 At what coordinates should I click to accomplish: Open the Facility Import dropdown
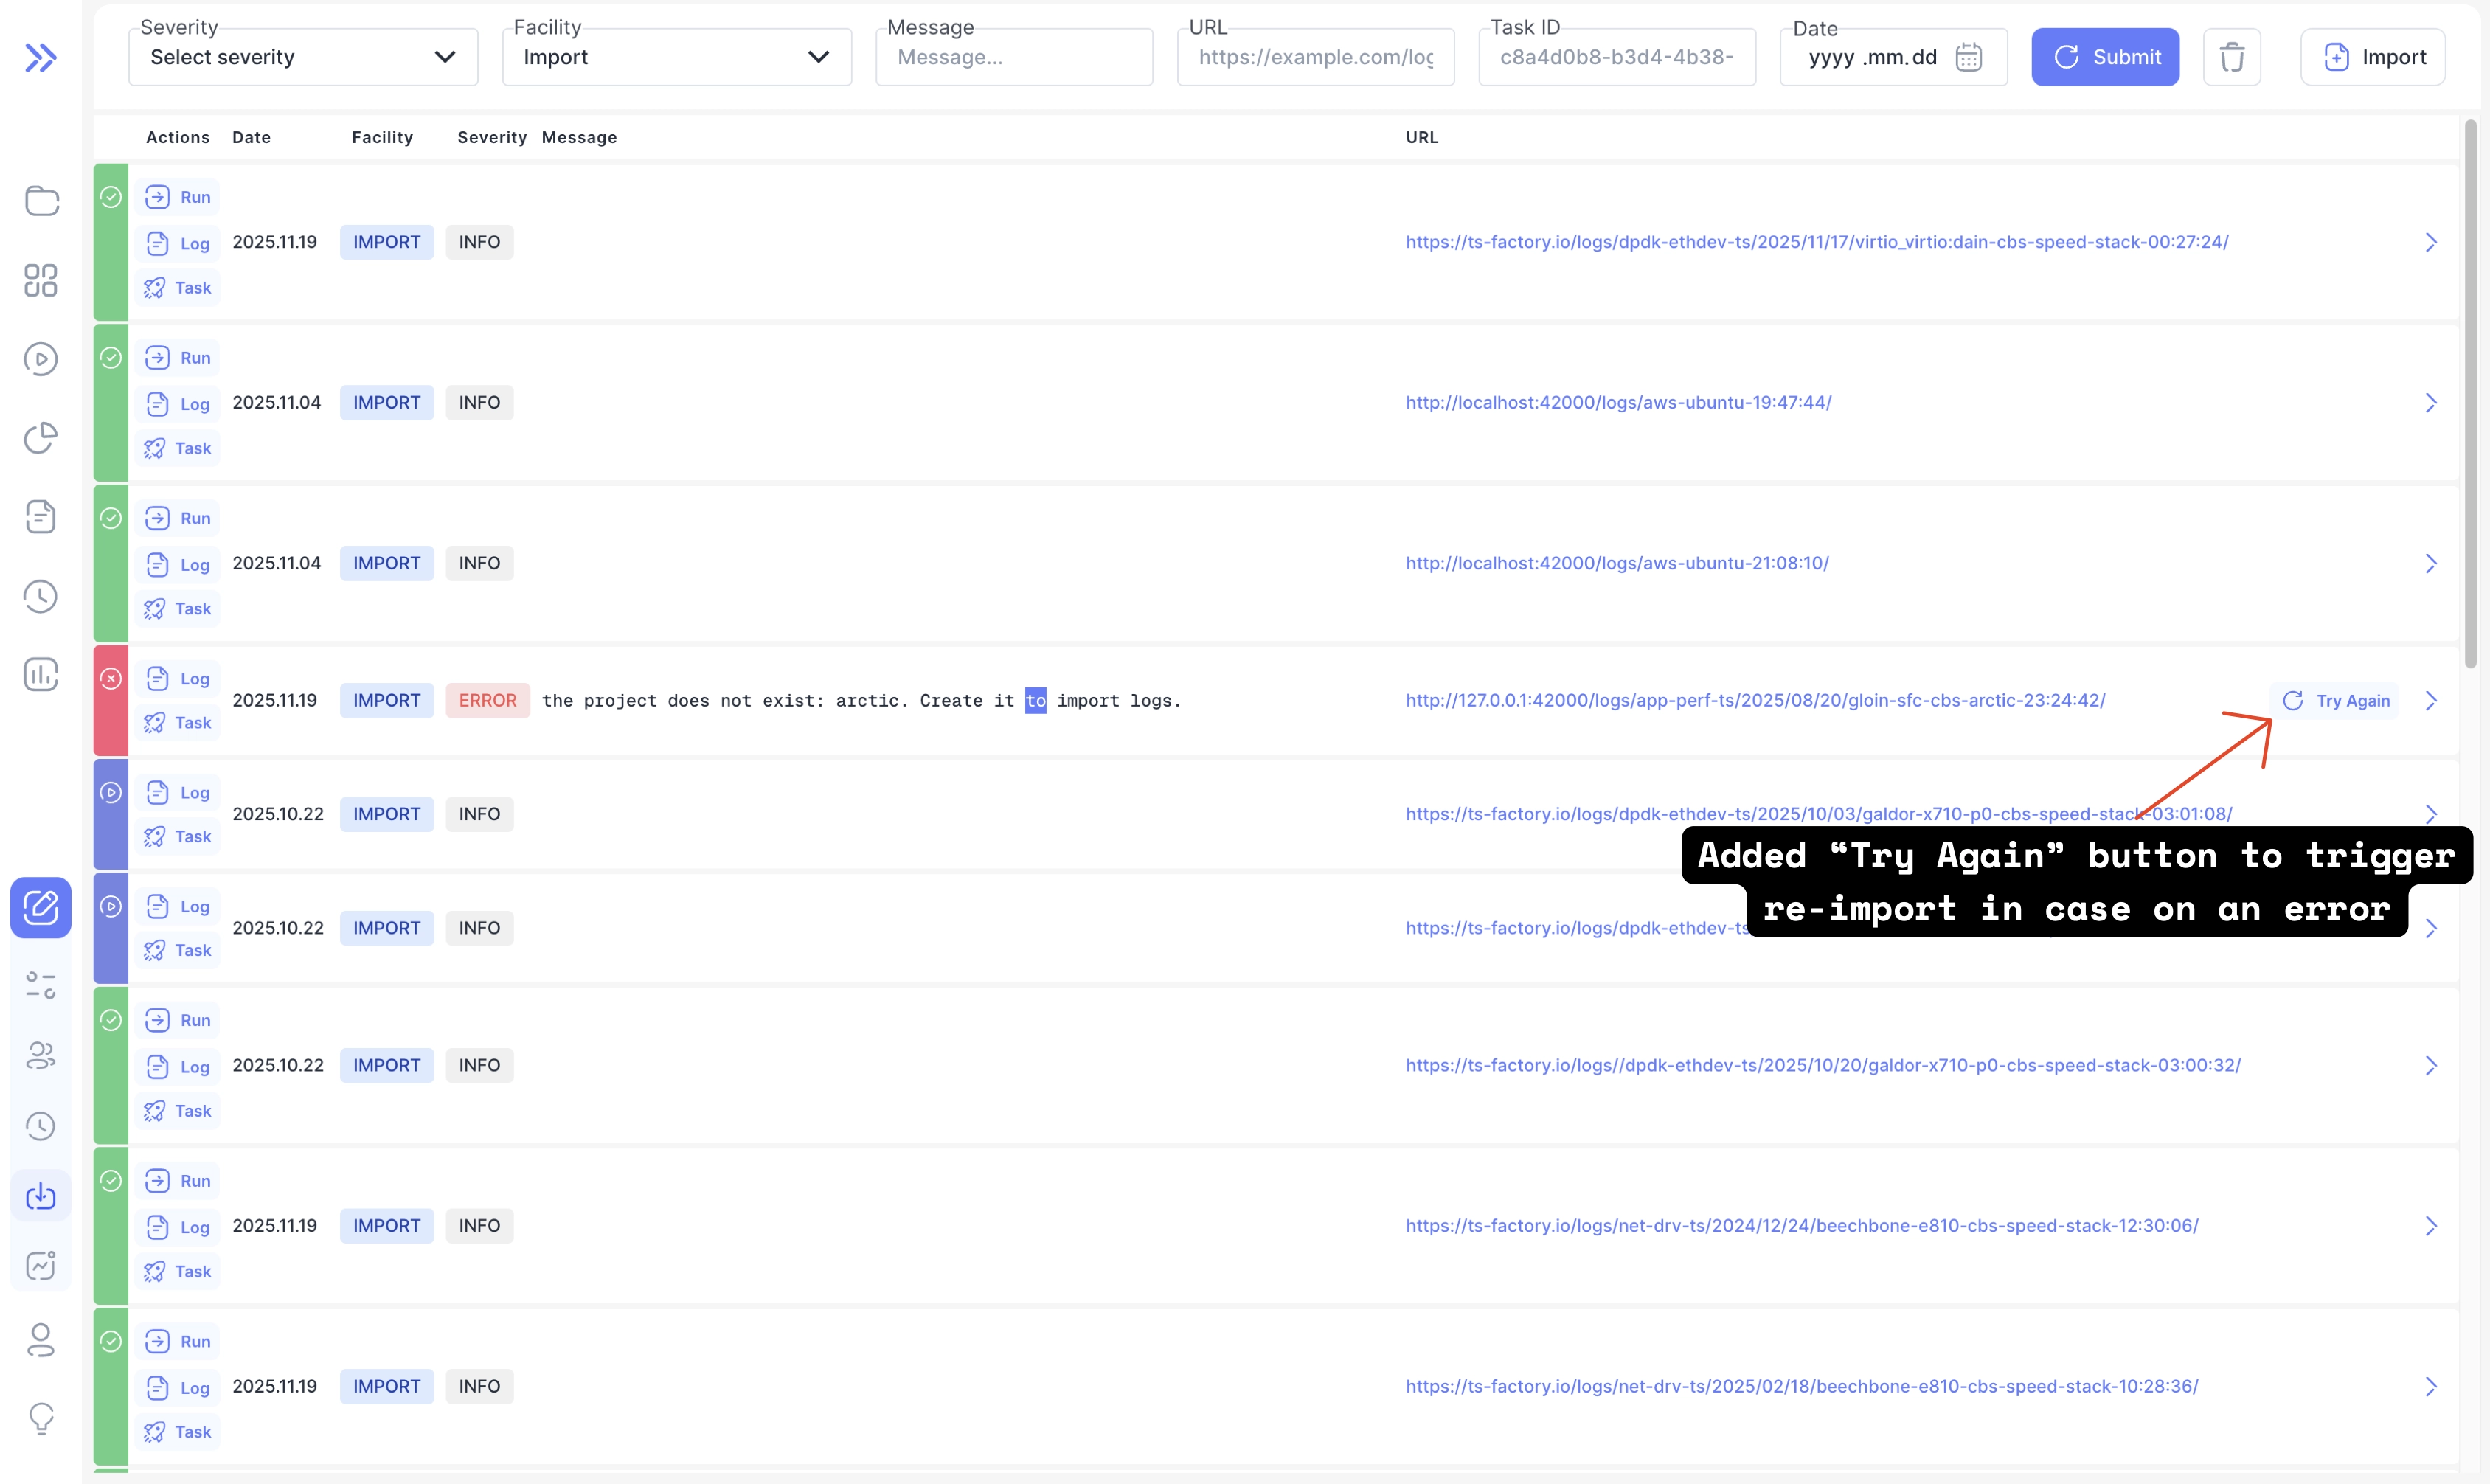pyautogui.click(x=676, y=57)
